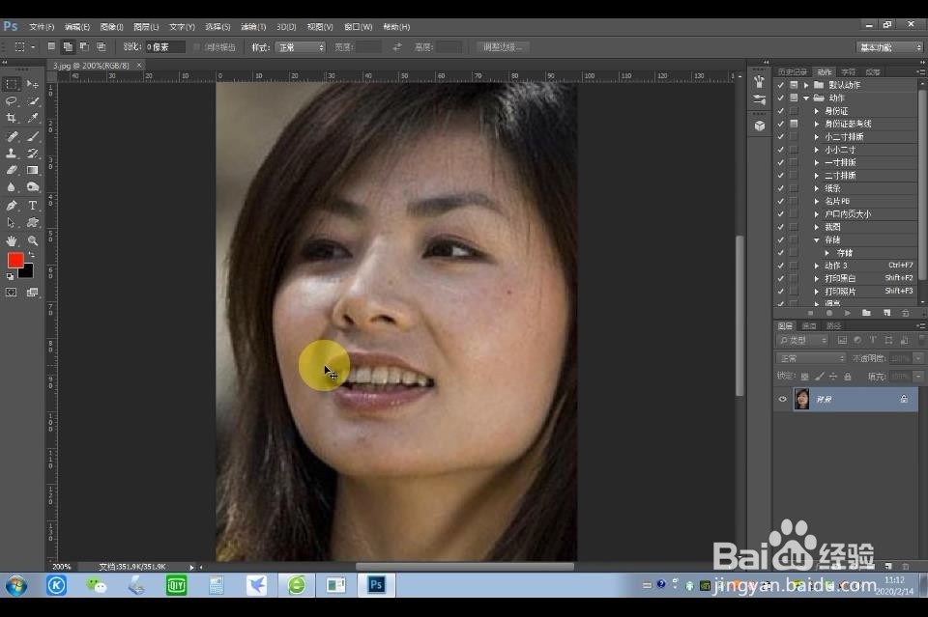Screen dimensions: 928x617
Task: Swap foreground and background colors
Action: pos(32,255)
